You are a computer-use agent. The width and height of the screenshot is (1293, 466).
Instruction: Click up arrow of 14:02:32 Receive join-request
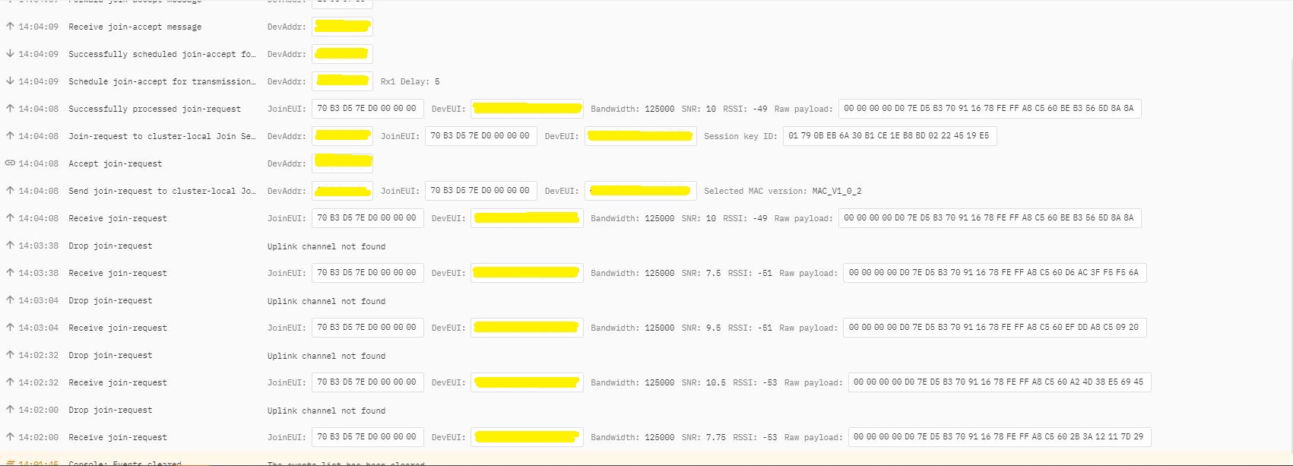(10, 382)
